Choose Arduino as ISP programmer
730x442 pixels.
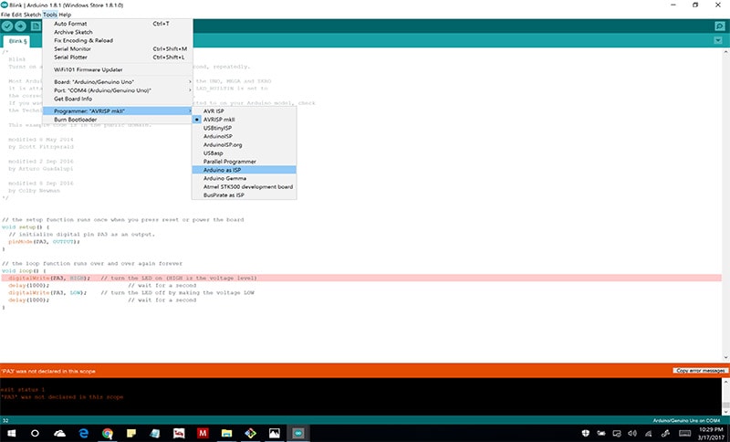point(244,170)
